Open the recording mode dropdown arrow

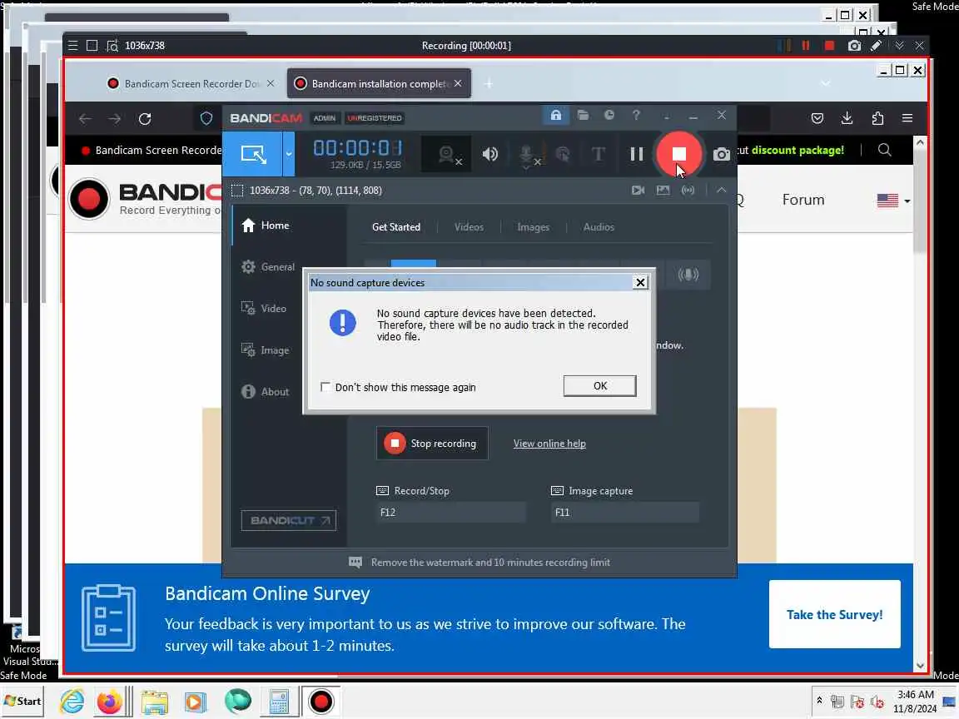click(x=289, y=154)
